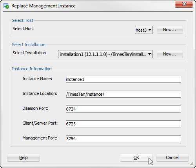Focus the Instance Location text box

123,94
